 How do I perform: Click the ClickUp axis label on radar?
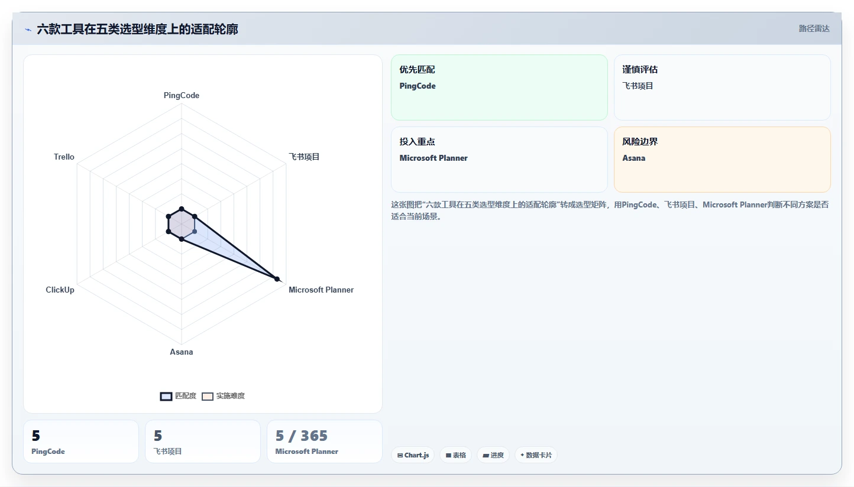(x=60, y=290)
